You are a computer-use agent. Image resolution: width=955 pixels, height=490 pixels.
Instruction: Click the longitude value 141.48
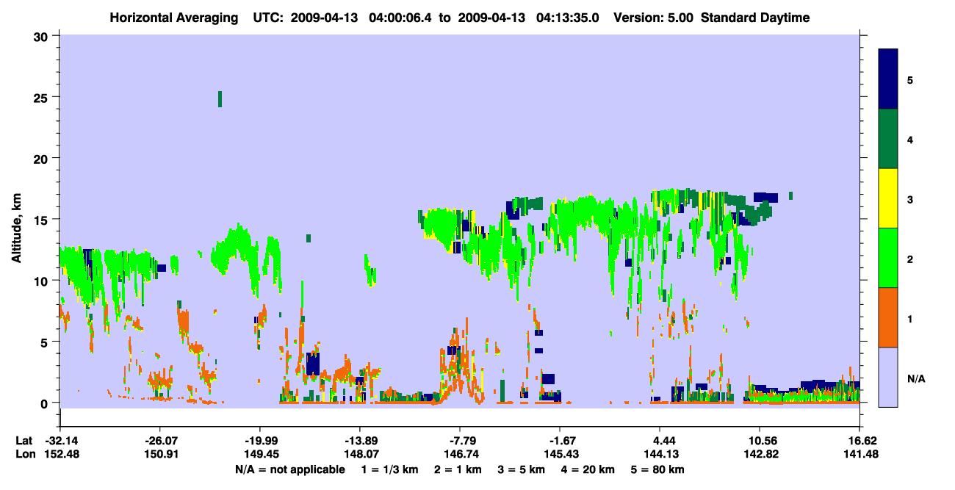[x=860, y=454]
